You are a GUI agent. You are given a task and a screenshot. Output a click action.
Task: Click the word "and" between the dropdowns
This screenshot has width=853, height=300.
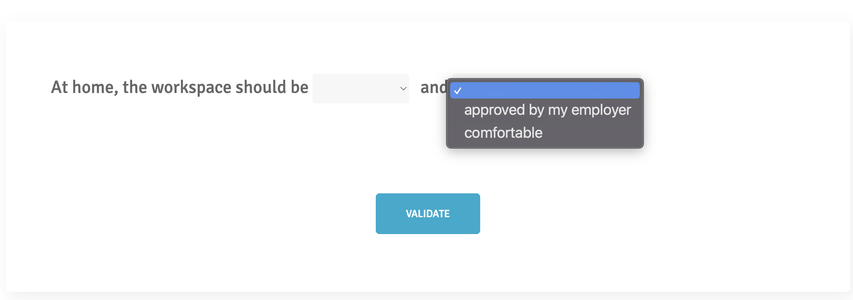tap(433, 88)
